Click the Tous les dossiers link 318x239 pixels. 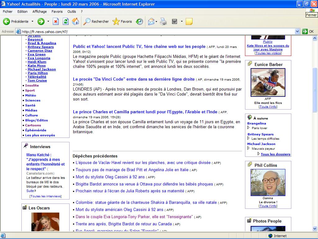point(275,154)
